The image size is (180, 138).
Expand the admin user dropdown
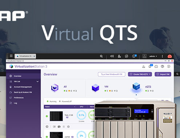click(153, 56)
